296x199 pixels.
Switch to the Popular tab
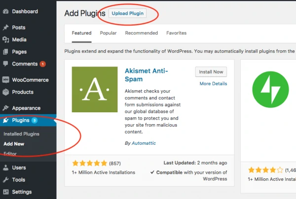point(108,33)
